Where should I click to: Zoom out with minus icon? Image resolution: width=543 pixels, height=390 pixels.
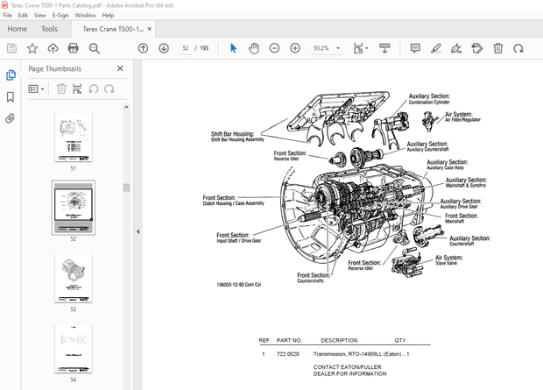pyautogui.click(x=275, y=48)
